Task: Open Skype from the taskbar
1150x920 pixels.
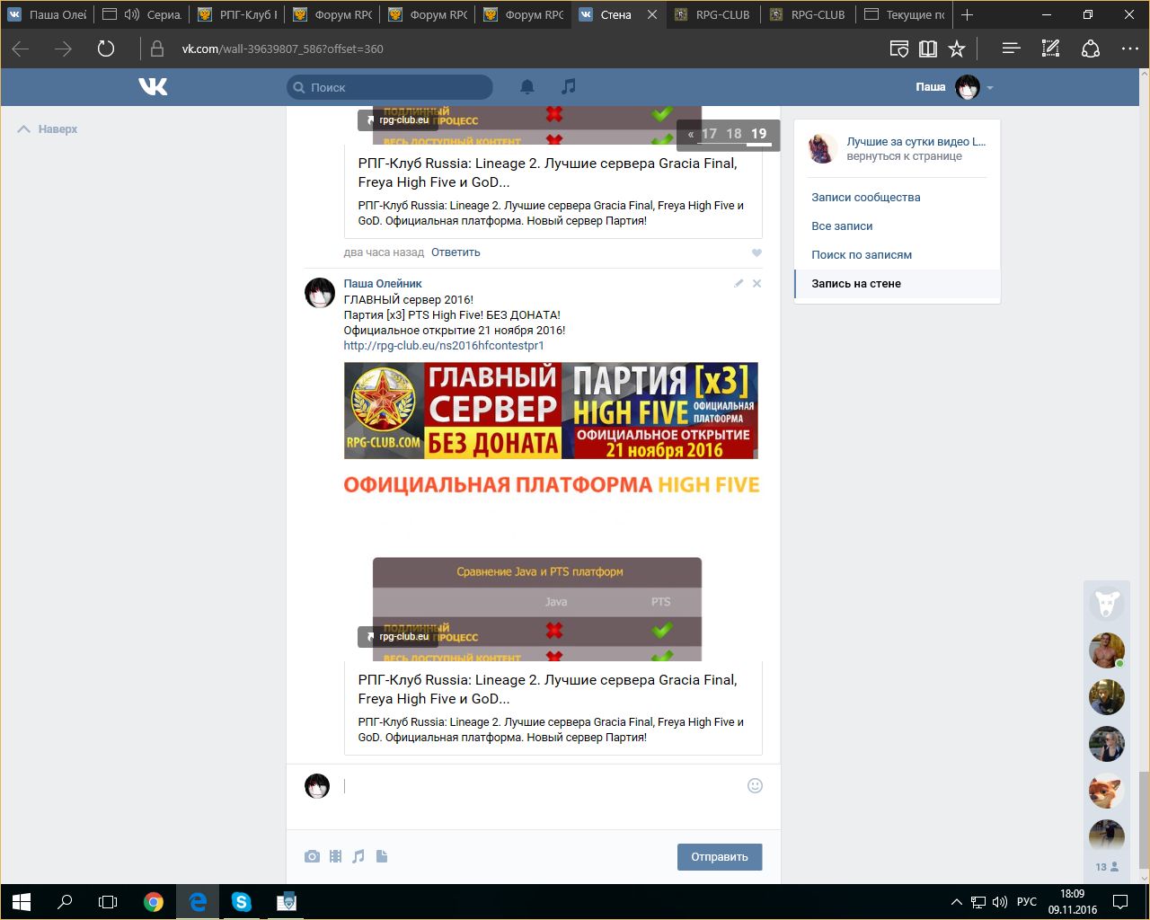Action: pyautogui.click(x=242, y=901)
